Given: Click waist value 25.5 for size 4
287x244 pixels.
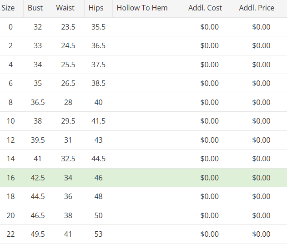Looking at the screenshot, I should (x=68, y=65).
